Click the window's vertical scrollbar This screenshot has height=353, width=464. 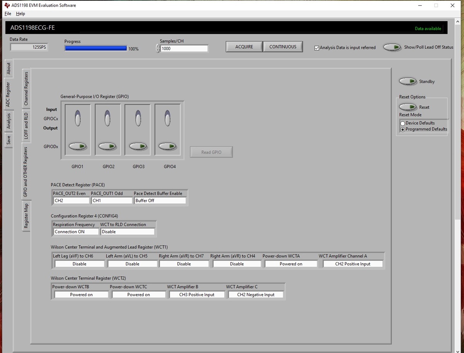tap(457, 186)
